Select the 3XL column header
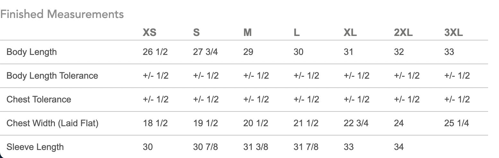Image resolution: width=499 pixels, height=158 pixels. 453,33
